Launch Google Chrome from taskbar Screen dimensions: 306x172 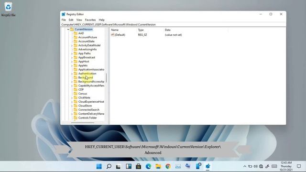pos(168,166)
